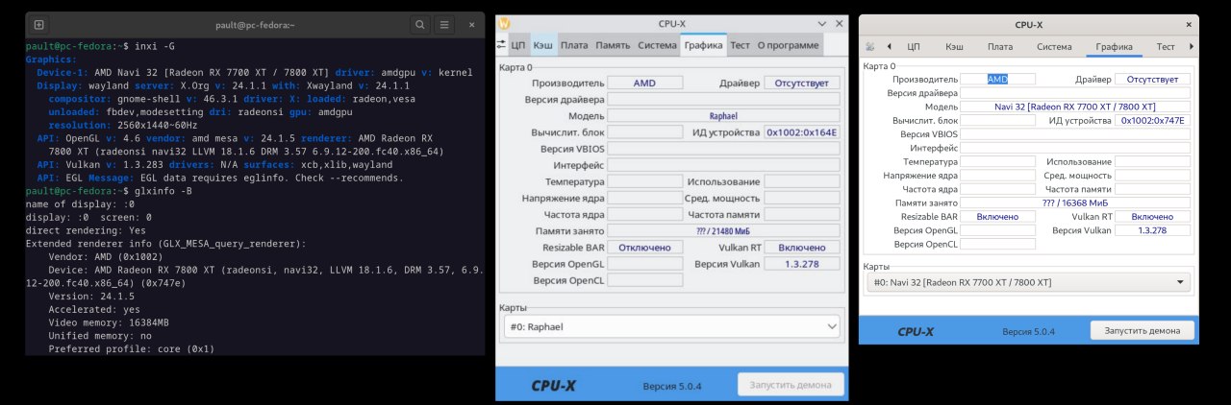Open the О программе tab

point(788,45)
